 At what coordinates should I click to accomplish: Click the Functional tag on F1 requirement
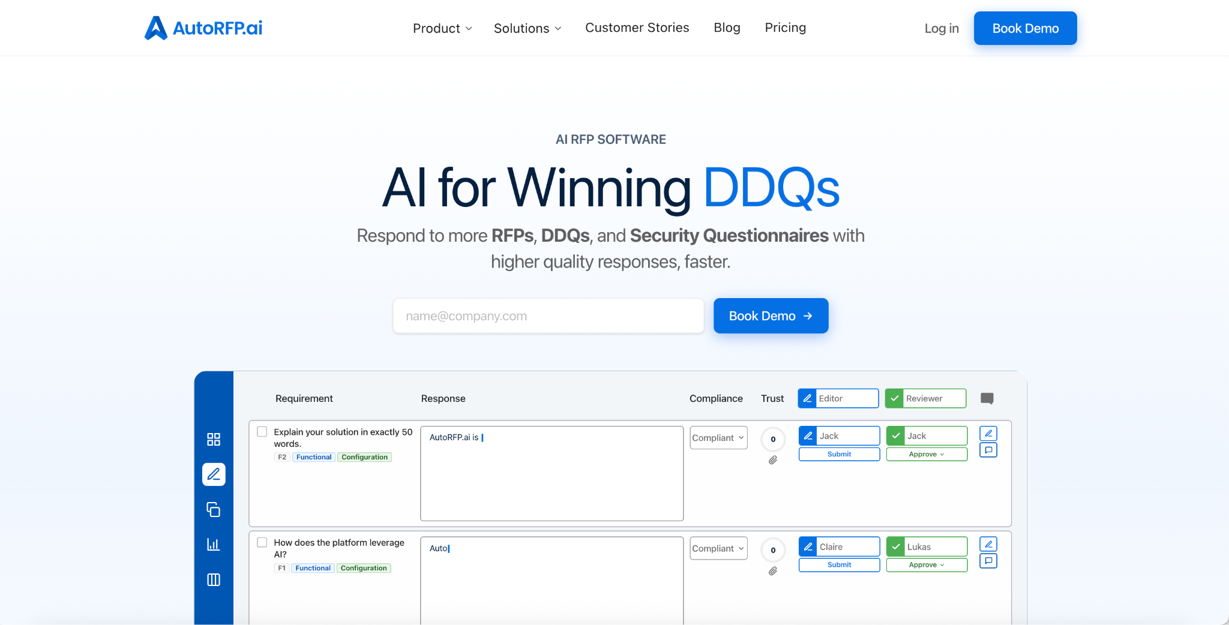pyautogui.click(x=313, y=568)
